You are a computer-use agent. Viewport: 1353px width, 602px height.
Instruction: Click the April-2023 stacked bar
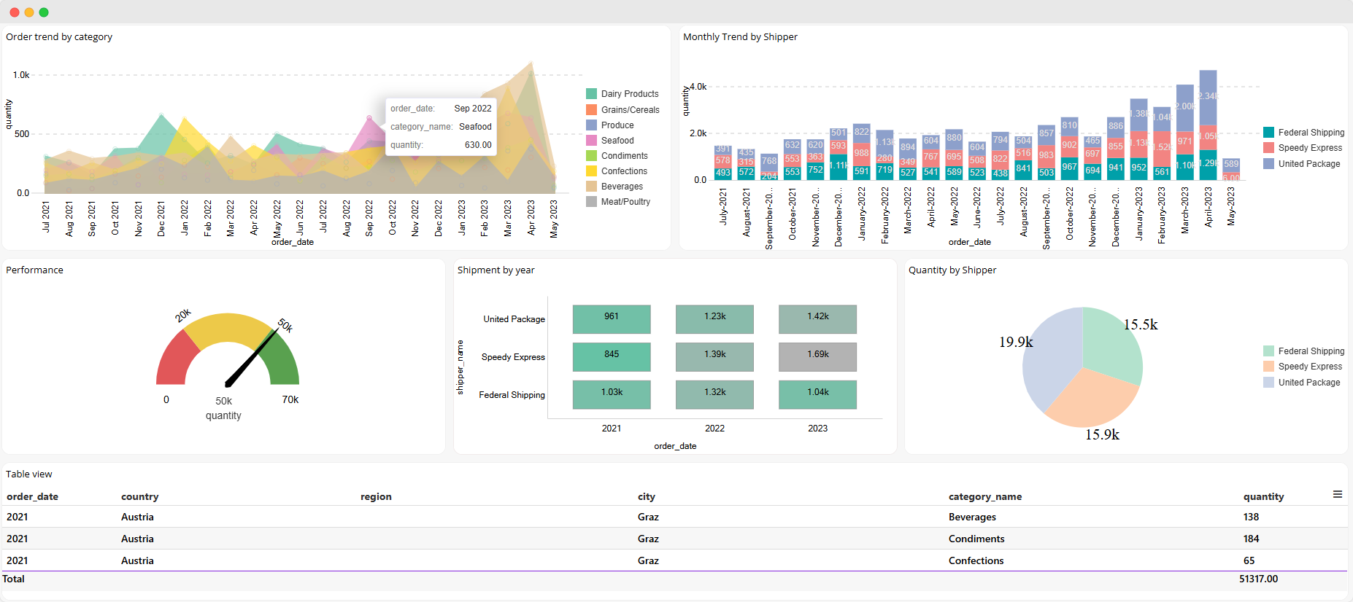pos(1208,125)
